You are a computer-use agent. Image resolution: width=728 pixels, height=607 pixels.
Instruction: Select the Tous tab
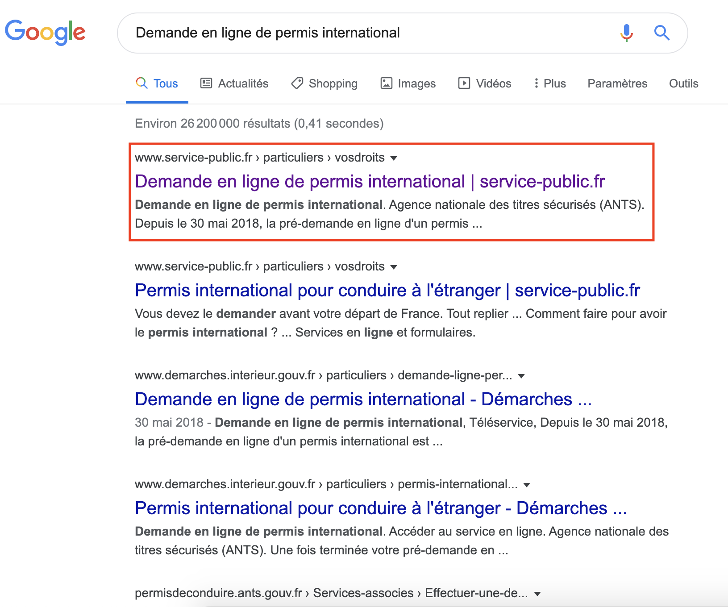pos(157,83)
